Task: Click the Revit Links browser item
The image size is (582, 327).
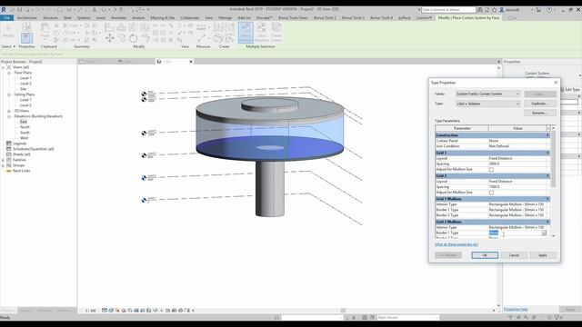Action: [x=21, y=171]
